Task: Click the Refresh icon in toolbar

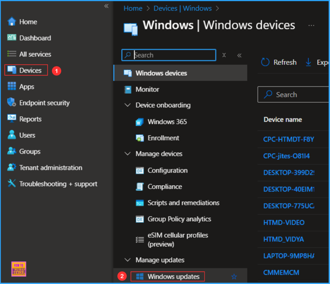Action: (265, 62)
